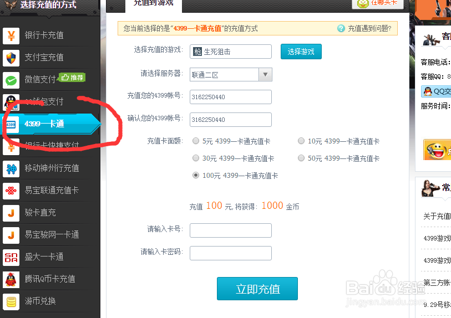Open the server dropdown arrow
The image size is (451, 318).
pyautogui.click(x=265, y=75)
